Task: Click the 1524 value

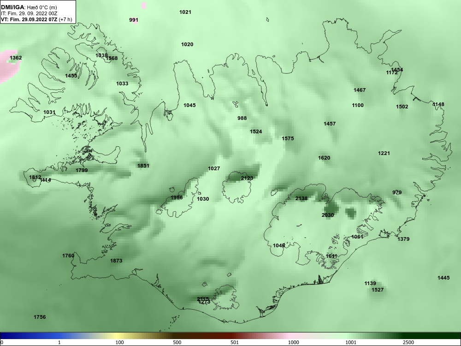Action: [256, 131]
